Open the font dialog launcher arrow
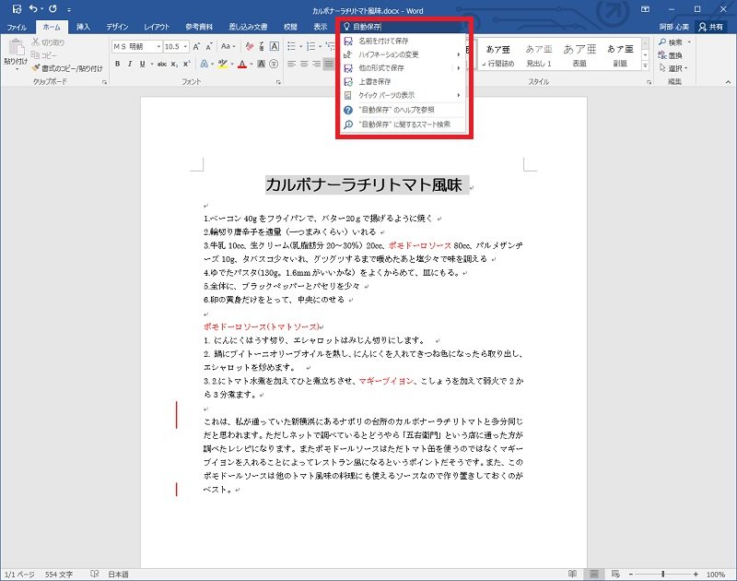Image resolution: width=737 pixels, height=581 pixels. [279, 82]
